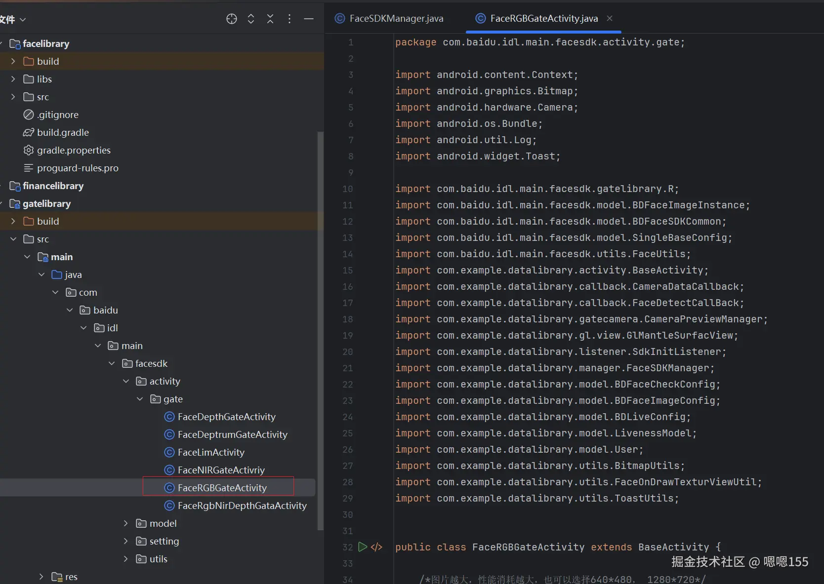Screen dimensions: 824x584
Task: Click the related XML file gutter icon
Action: coord(376,546)
